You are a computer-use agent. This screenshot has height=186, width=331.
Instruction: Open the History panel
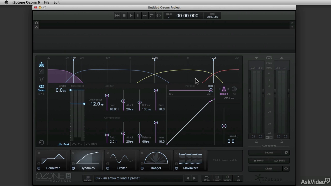point(217,178)
